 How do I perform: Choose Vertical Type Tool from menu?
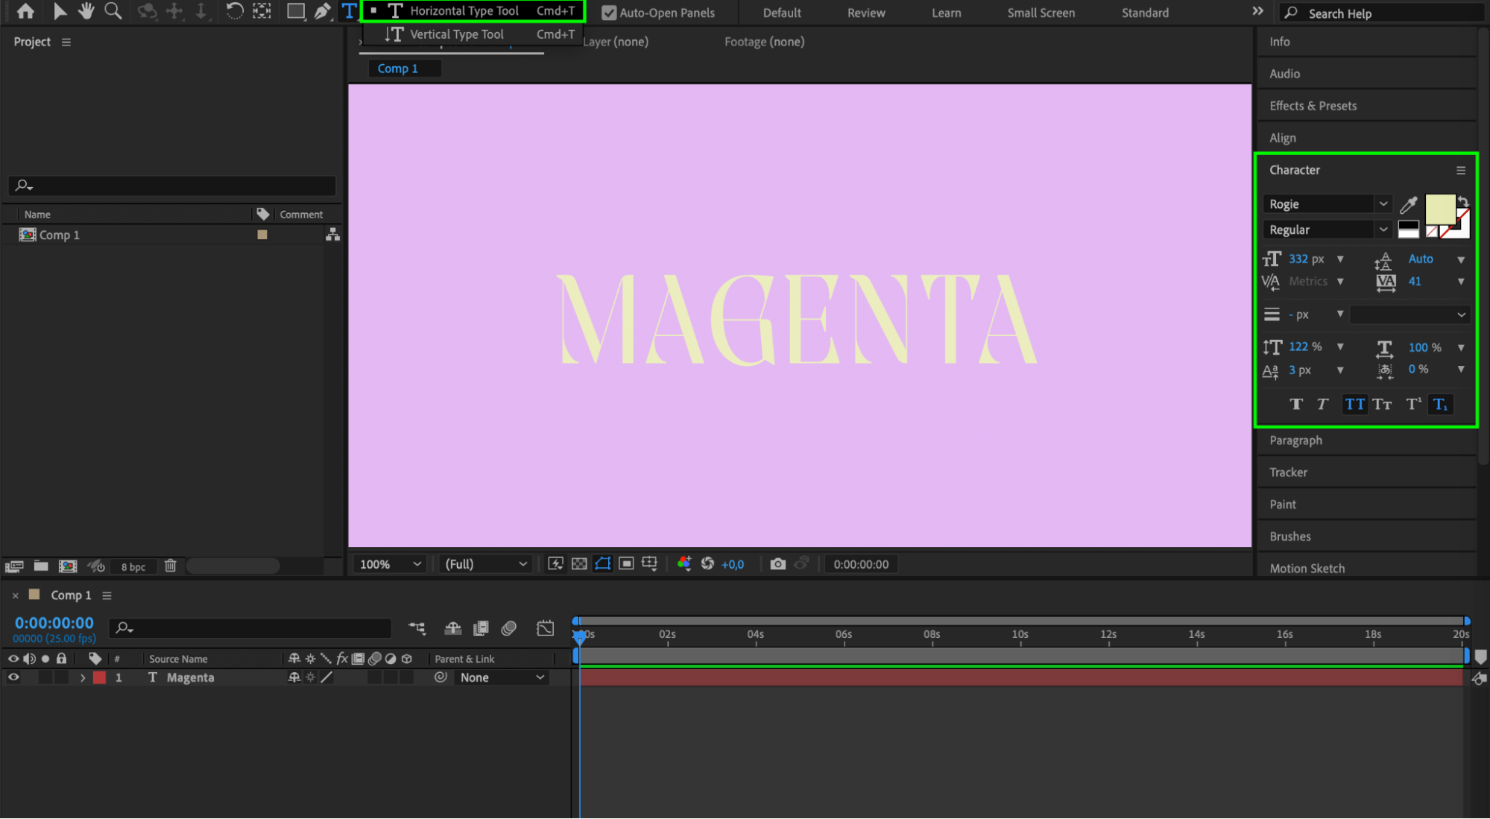[456, 34]
